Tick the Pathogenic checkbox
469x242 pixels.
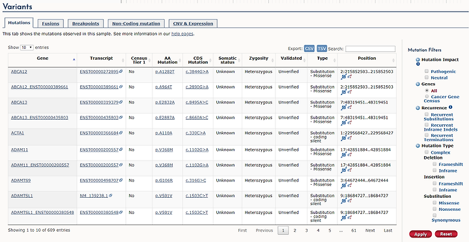click(427, 71)
